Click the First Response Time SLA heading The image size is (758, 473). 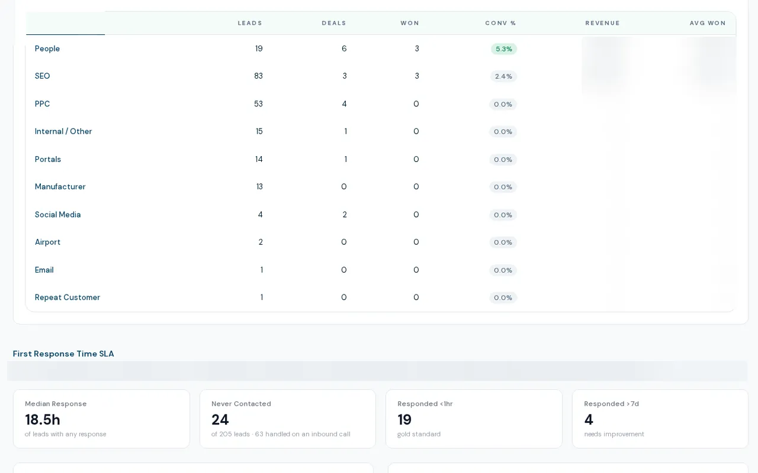click(x=63, y=354)
